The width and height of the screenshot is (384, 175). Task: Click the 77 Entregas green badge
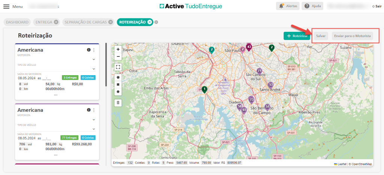pos(69,138)
